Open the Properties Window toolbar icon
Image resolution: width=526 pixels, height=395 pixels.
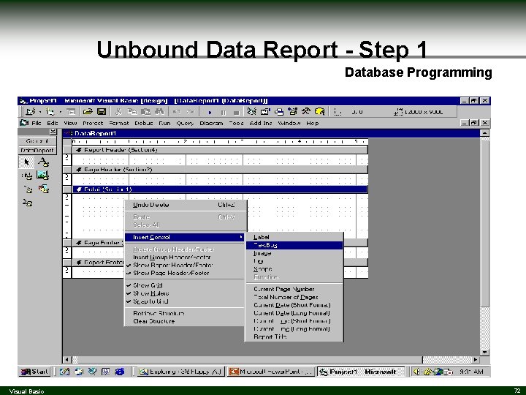pos(265,111)
